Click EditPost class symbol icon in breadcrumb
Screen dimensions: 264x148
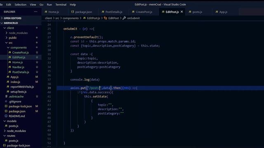pos(106,18)
